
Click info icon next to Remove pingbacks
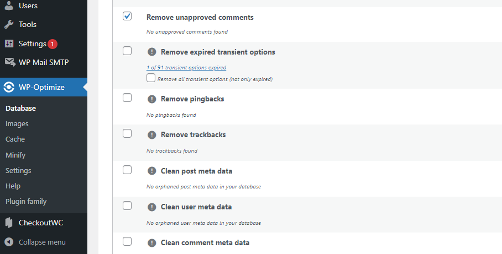152,99
